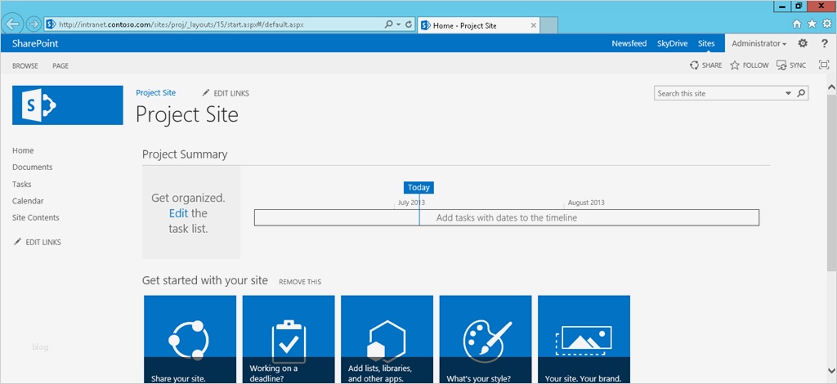Open the settings gear menu
The width and height of the screenshot is (837, 384).
coord(803,43)
